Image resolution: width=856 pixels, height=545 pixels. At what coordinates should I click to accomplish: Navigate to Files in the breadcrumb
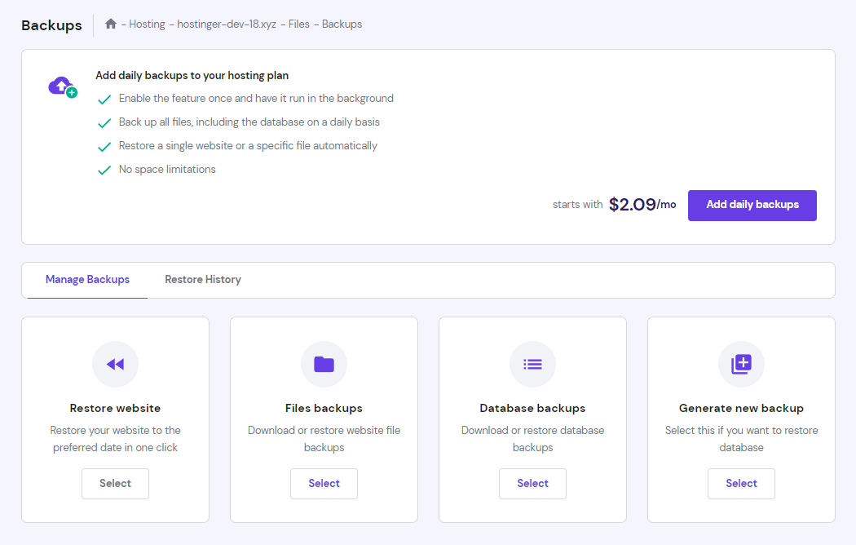click(x=298, y=24)
